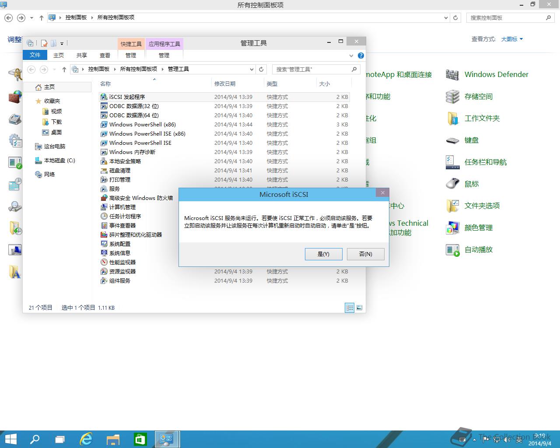This screenshot has width=560, height=448.
Task: Open 颜色管理 icon in control panel
Action: pyautogui.click(x=452, y=228)
